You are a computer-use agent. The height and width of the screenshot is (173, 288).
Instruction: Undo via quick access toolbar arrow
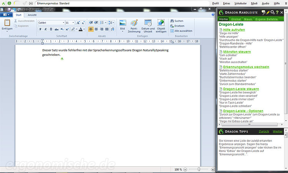[14, 9]
